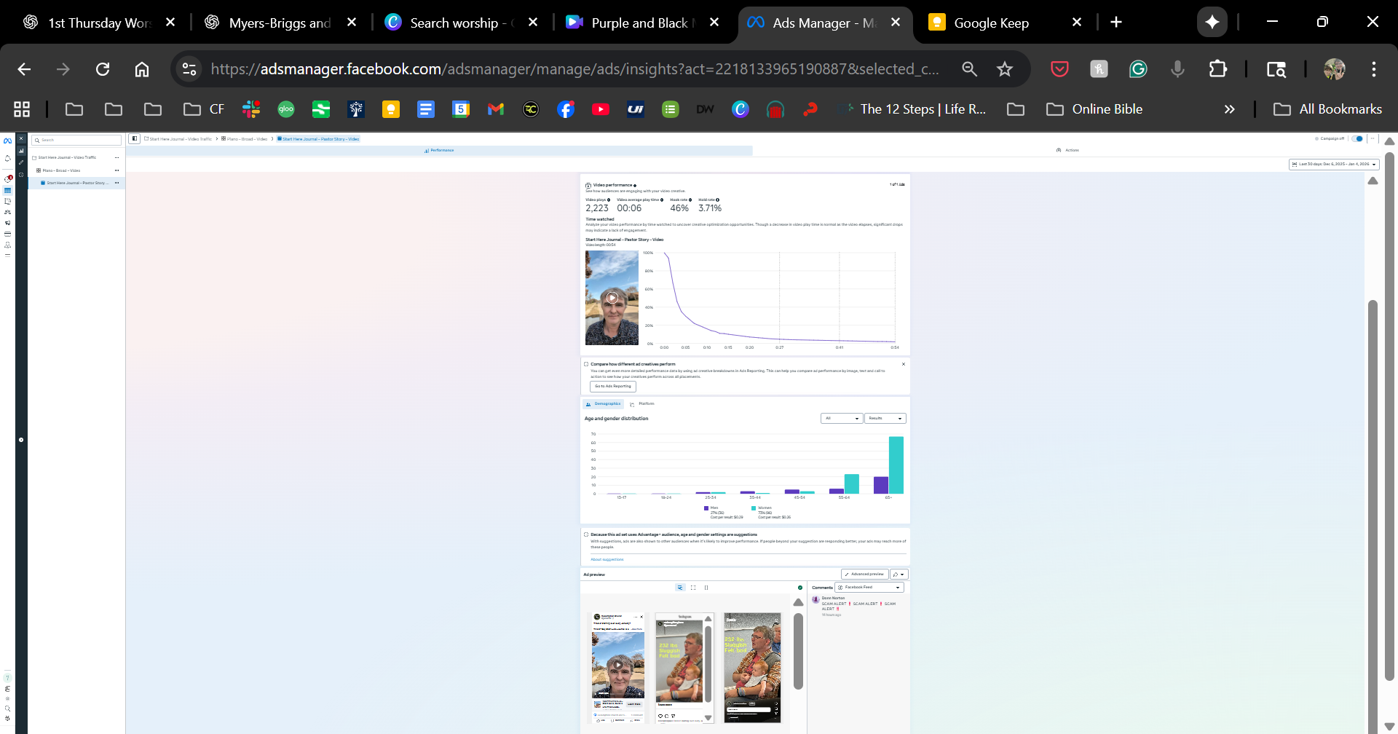This screenshot has height=734, width=1398.
Task: Expand the Results metric dropdown
Action: (x=885, y=419)
